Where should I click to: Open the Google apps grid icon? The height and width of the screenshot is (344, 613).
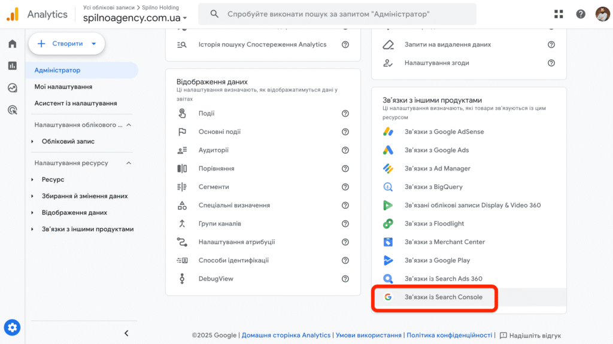(x=559, y=14)
